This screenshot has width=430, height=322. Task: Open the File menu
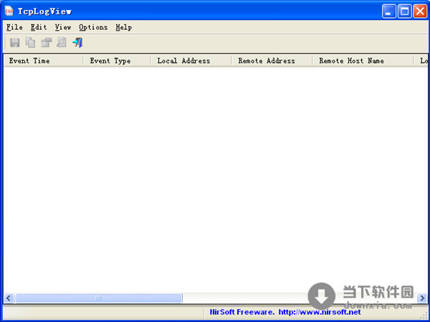pos(14,27)
